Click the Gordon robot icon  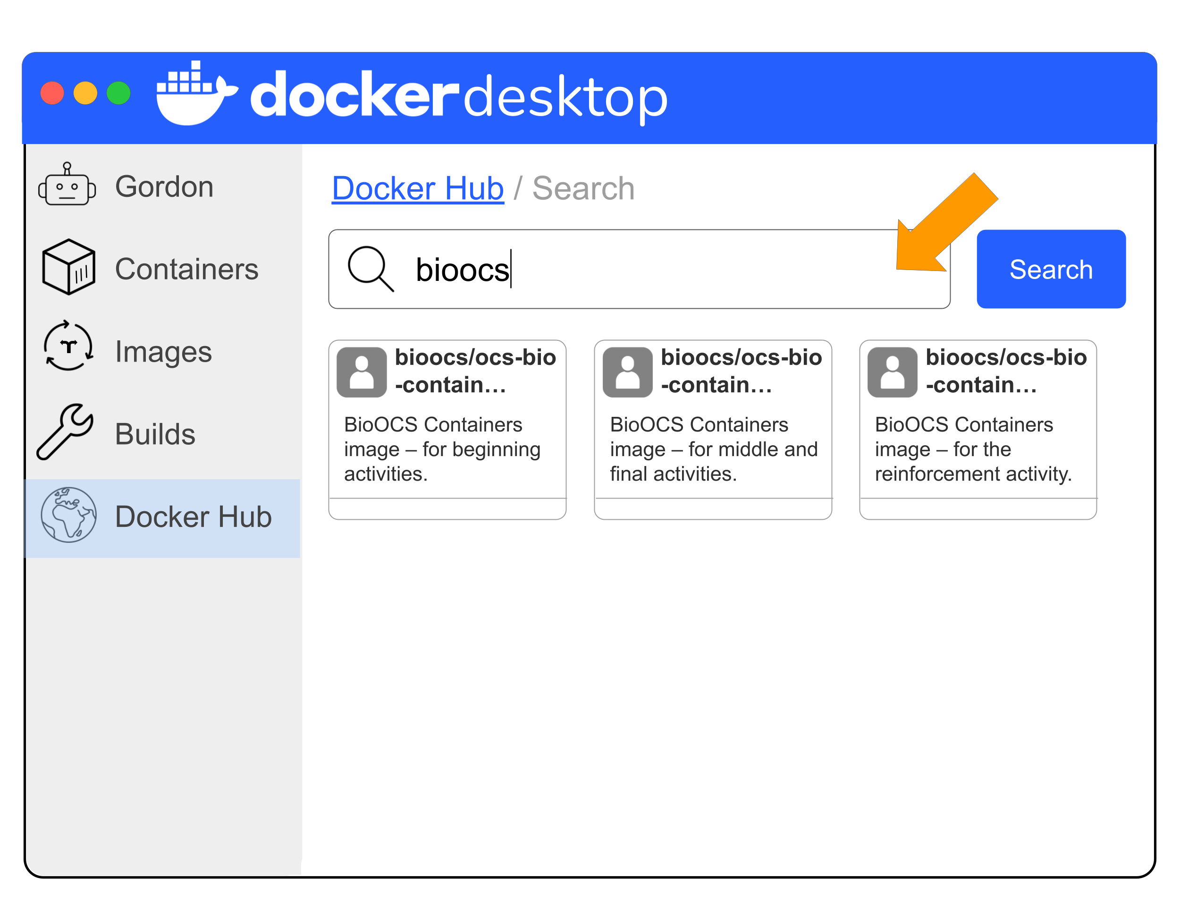67,184
